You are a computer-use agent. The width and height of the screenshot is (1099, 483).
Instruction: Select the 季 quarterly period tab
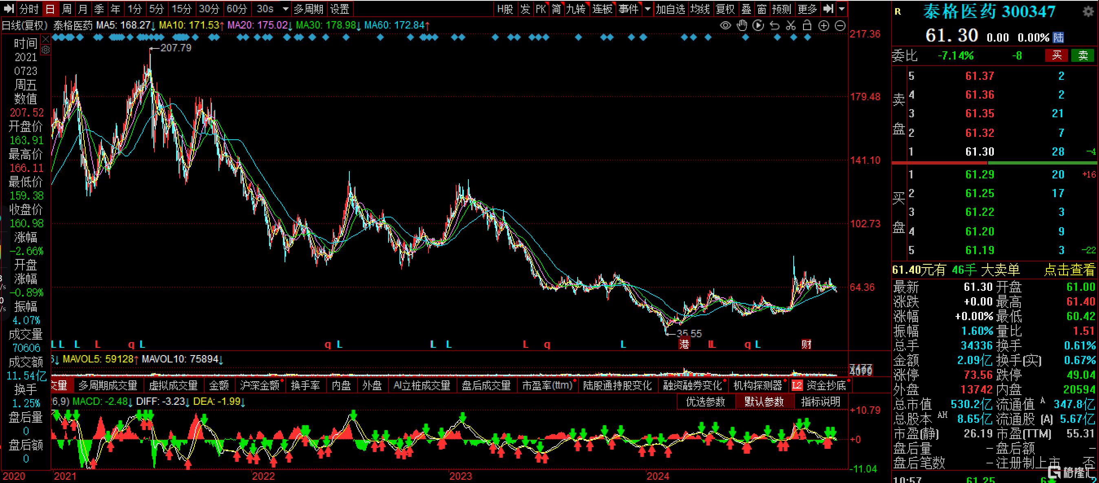coord(99,9)
